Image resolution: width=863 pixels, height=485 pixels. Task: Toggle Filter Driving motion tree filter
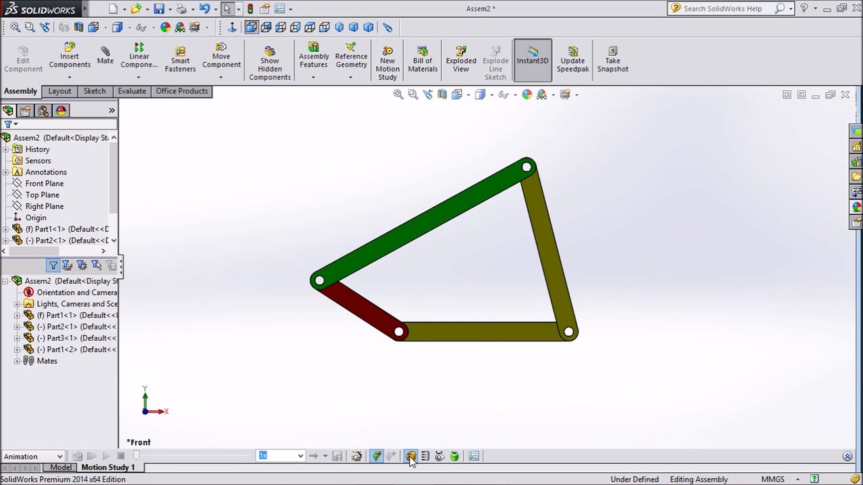coord(82,265)
